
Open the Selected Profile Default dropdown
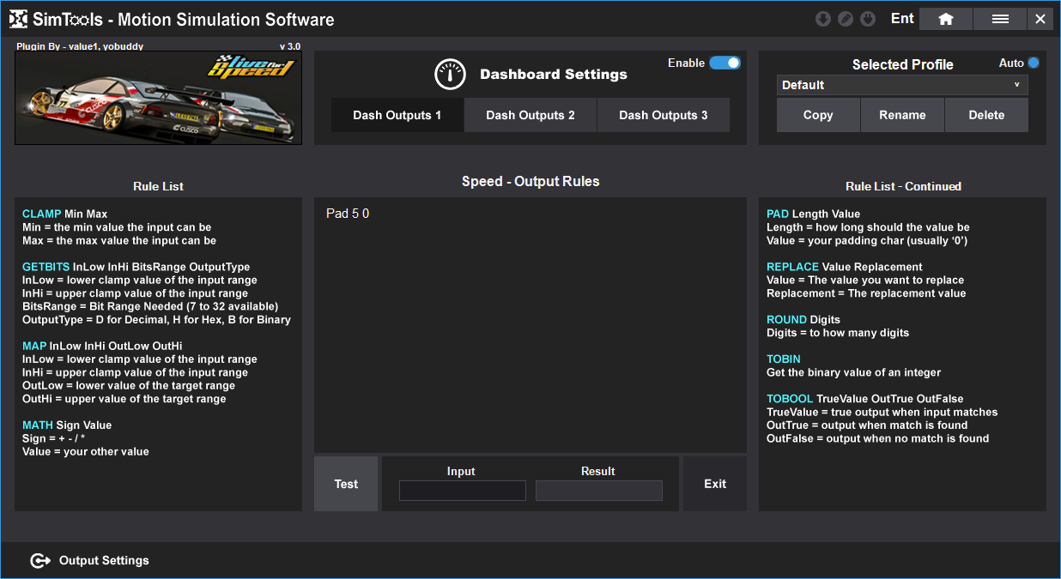[x=902, y=85]
